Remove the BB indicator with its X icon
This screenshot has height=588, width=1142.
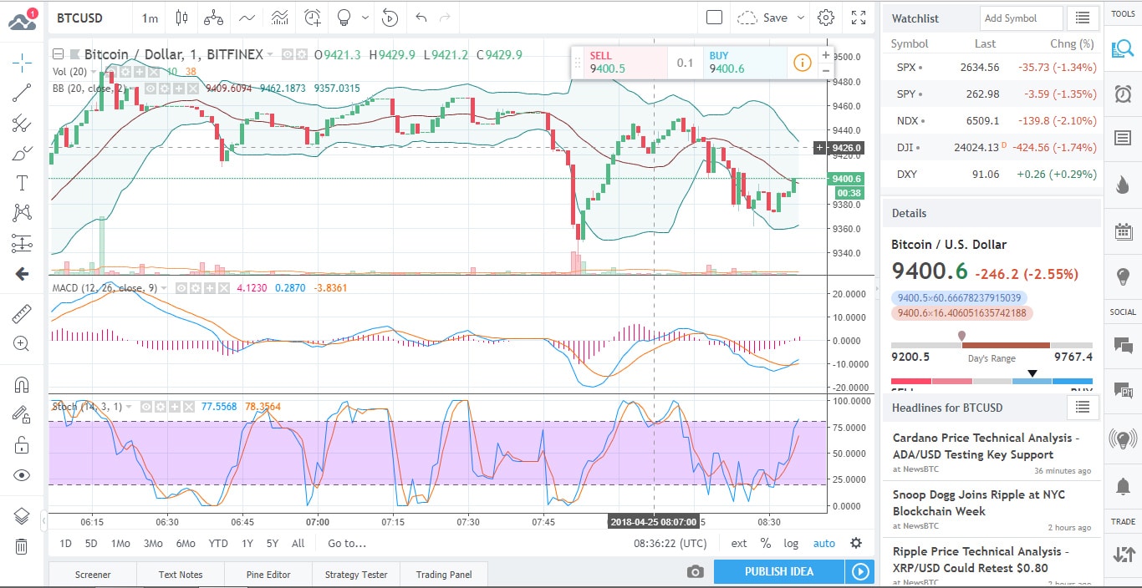click(193, 88)
